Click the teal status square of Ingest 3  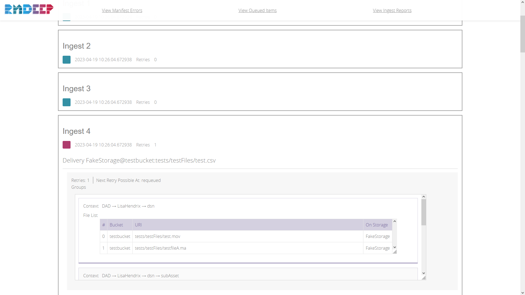point(66,102)
